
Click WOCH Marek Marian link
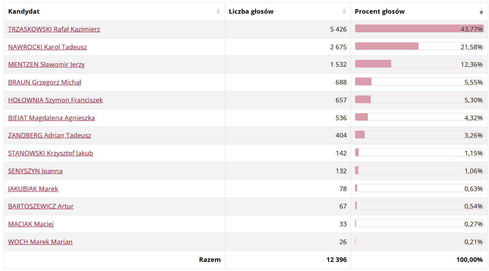40,242
